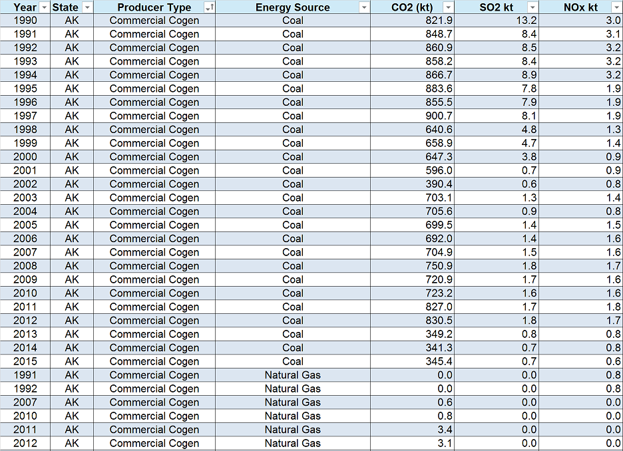Open the CO2 (kt) filter dropdown
Screen dimensions: 623x451
coord(448,7)
